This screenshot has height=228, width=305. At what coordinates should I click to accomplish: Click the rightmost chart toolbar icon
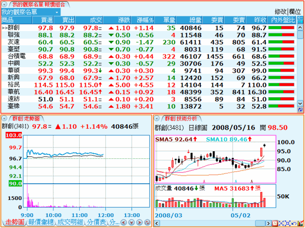click(300, 223)
